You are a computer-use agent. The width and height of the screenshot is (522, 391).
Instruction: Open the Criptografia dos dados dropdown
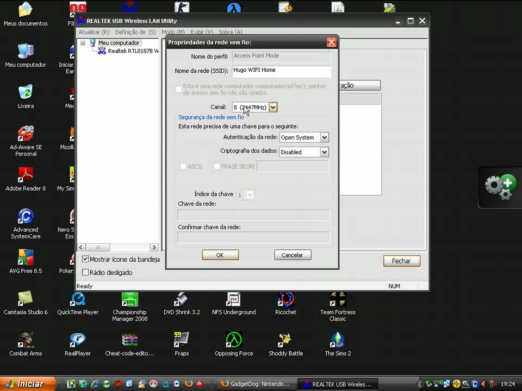[x=324, y=152]
